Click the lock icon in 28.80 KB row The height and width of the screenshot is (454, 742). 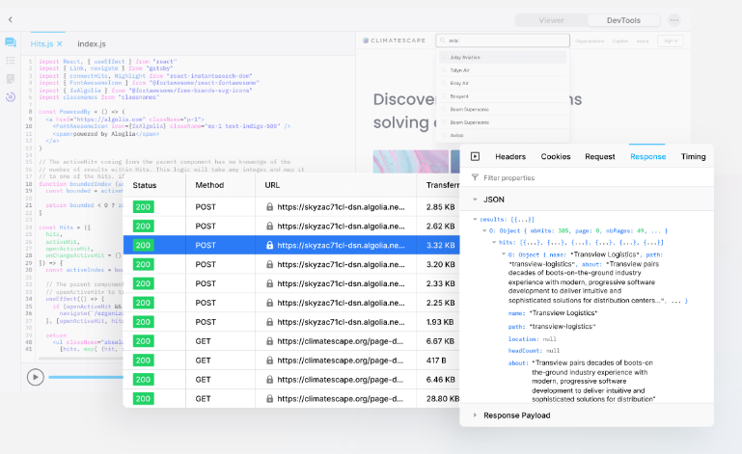[x=270, y=399]
